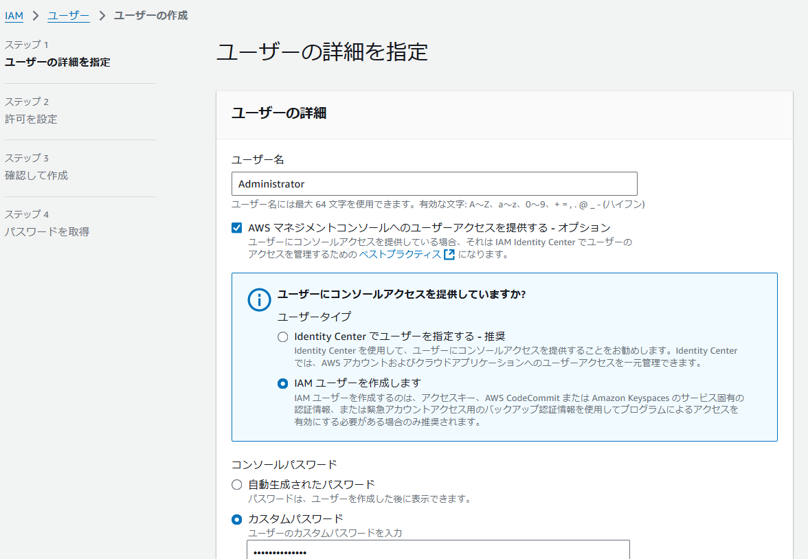Select IAM ユーザーを作成します radio

click(283, 384)
